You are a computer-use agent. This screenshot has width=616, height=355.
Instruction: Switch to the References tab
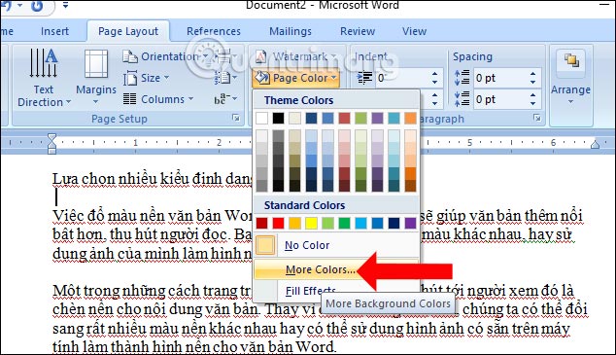[x=214, y=31]
